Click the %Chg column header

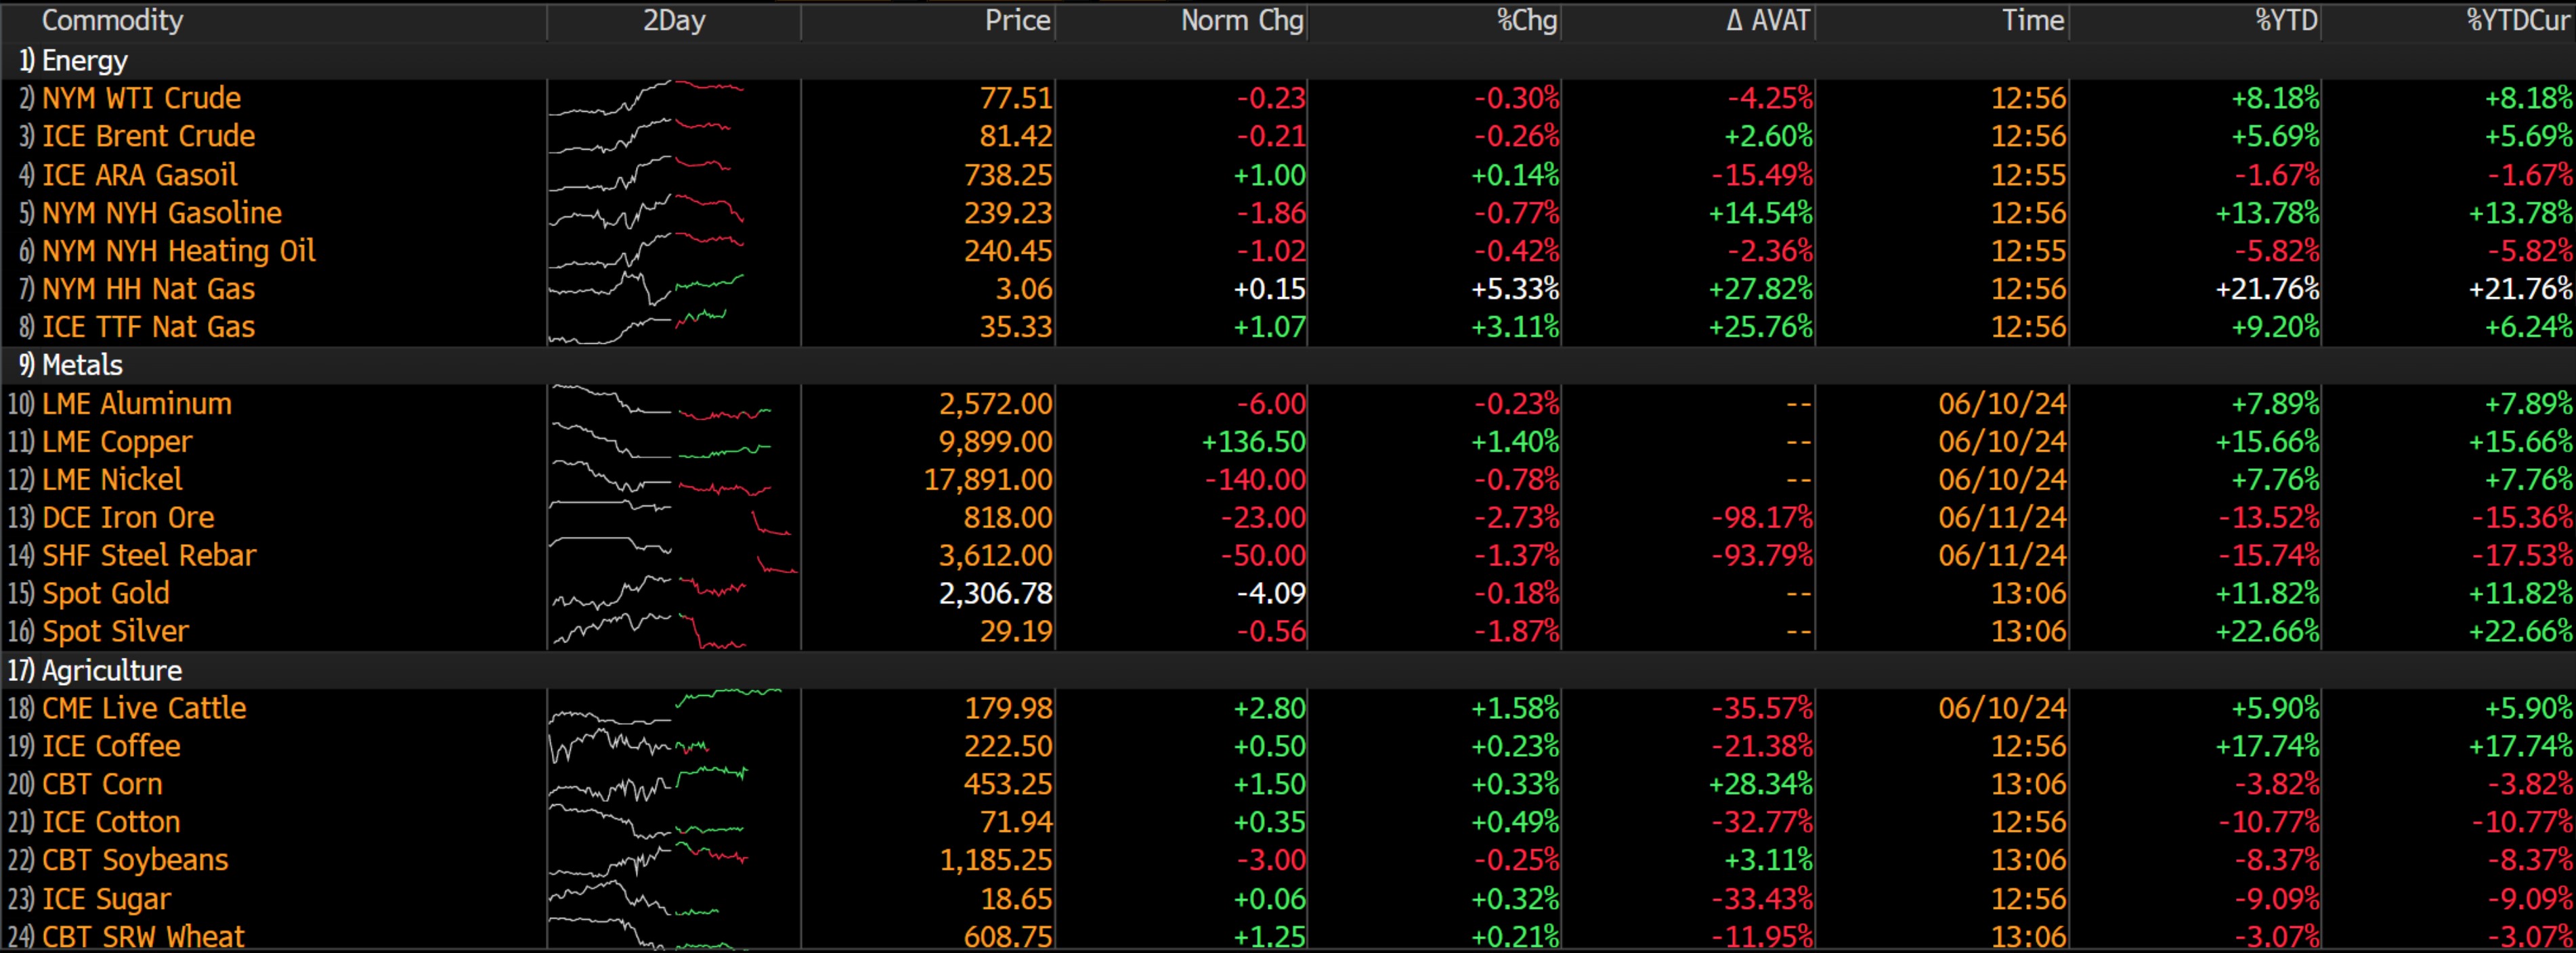[1527, 20]
